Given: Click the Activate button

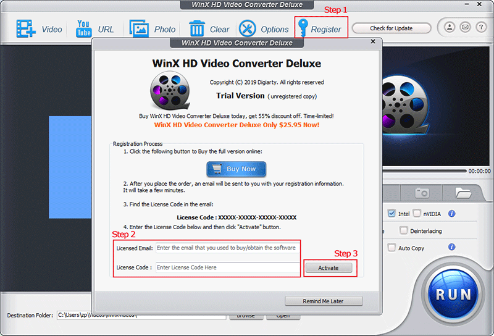Looking at the screenshot, I should [x=329, y=267].
